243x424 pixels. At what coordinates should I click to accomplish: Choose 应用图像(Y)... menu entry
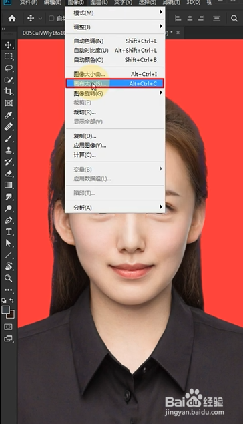pos(115,145)
